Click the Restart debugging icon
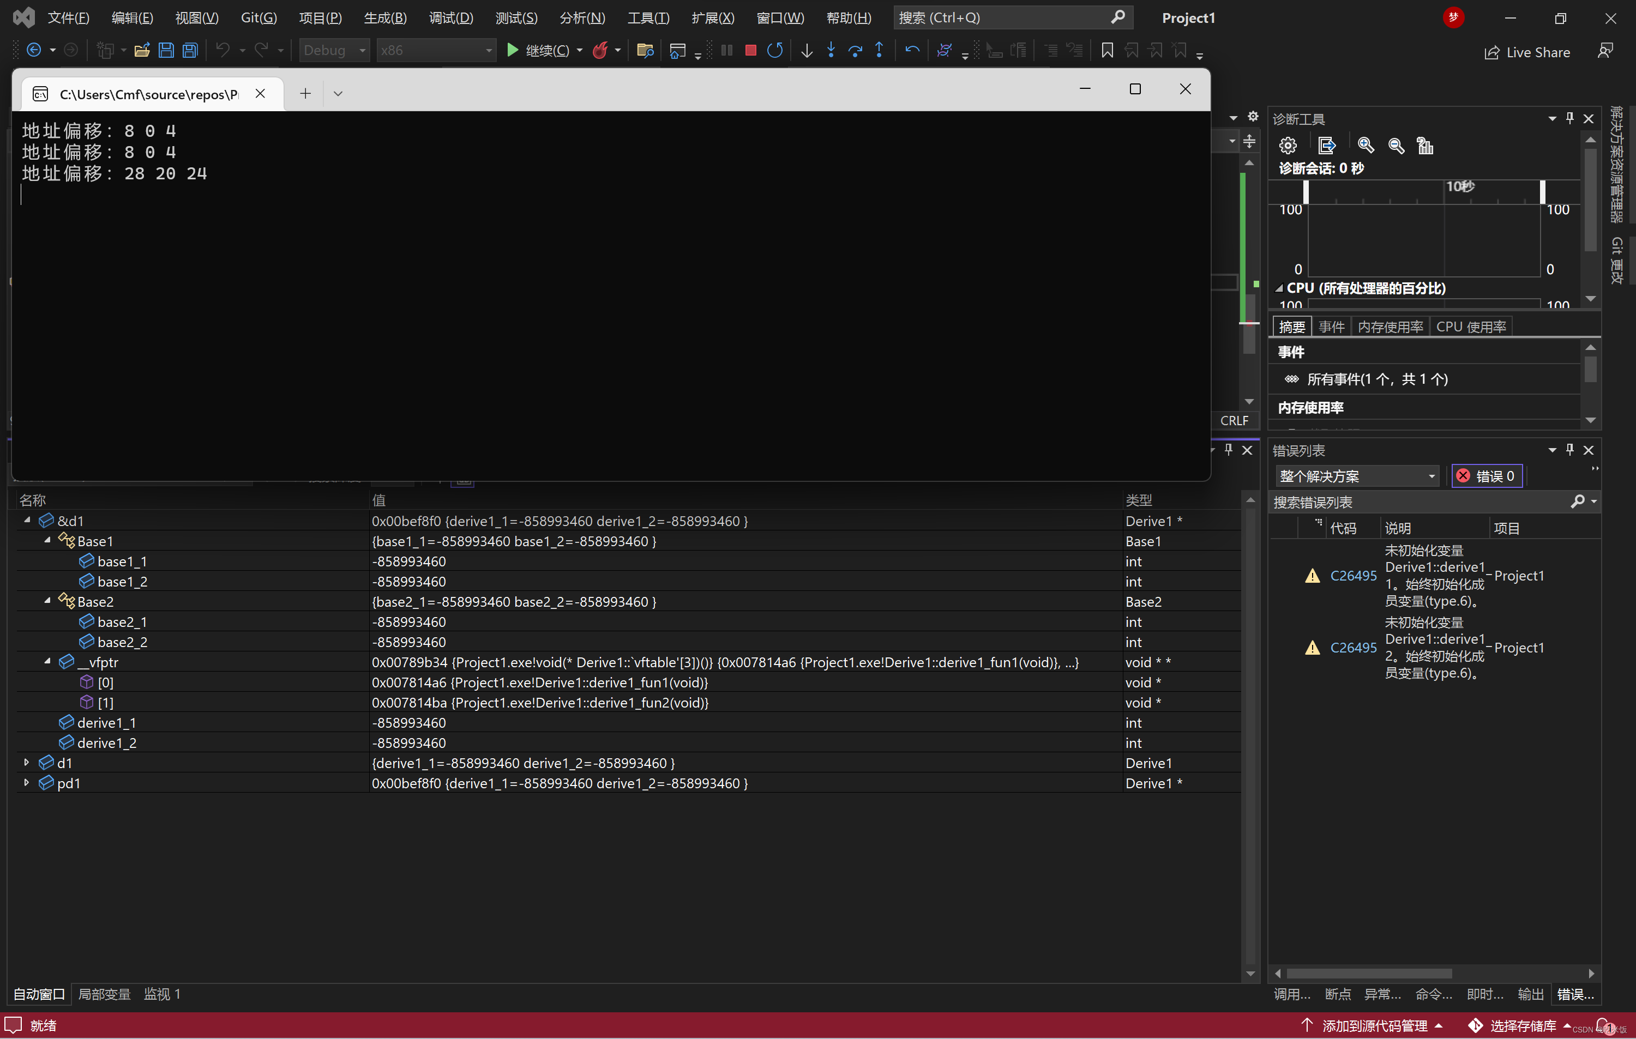 click(x=775, y=51)
